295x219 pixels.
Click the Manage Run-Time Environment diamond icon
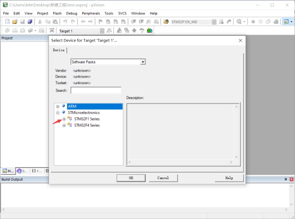pyautogui.click(x=134, y=30)
